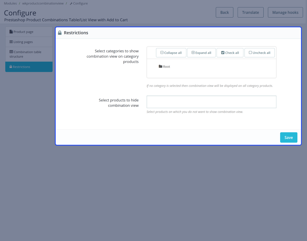Click the Listing pages bars icon

11,42
